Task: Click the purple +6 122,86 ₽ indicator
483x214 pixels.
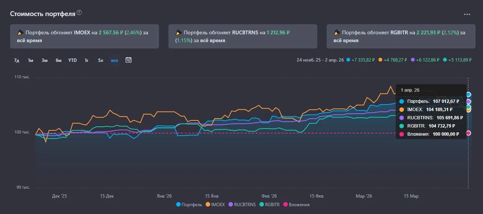Action: click(x=425, y=60)
